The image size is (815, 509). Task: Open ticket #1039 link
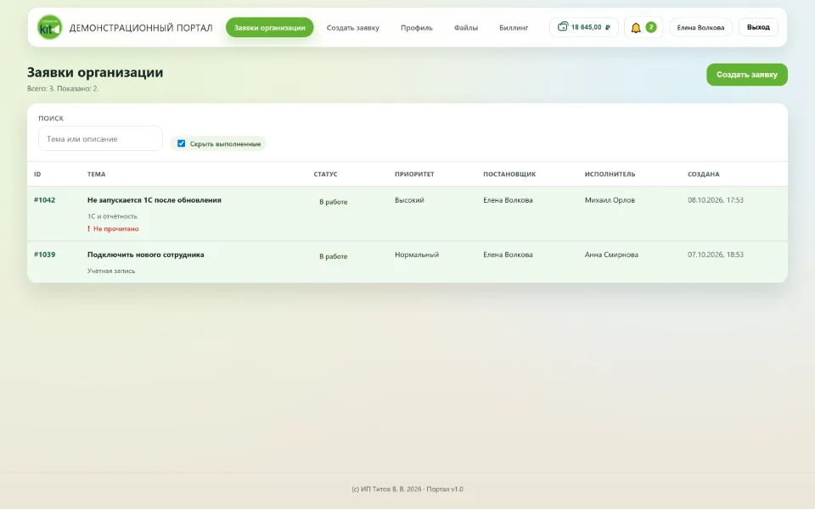[45, 255]
